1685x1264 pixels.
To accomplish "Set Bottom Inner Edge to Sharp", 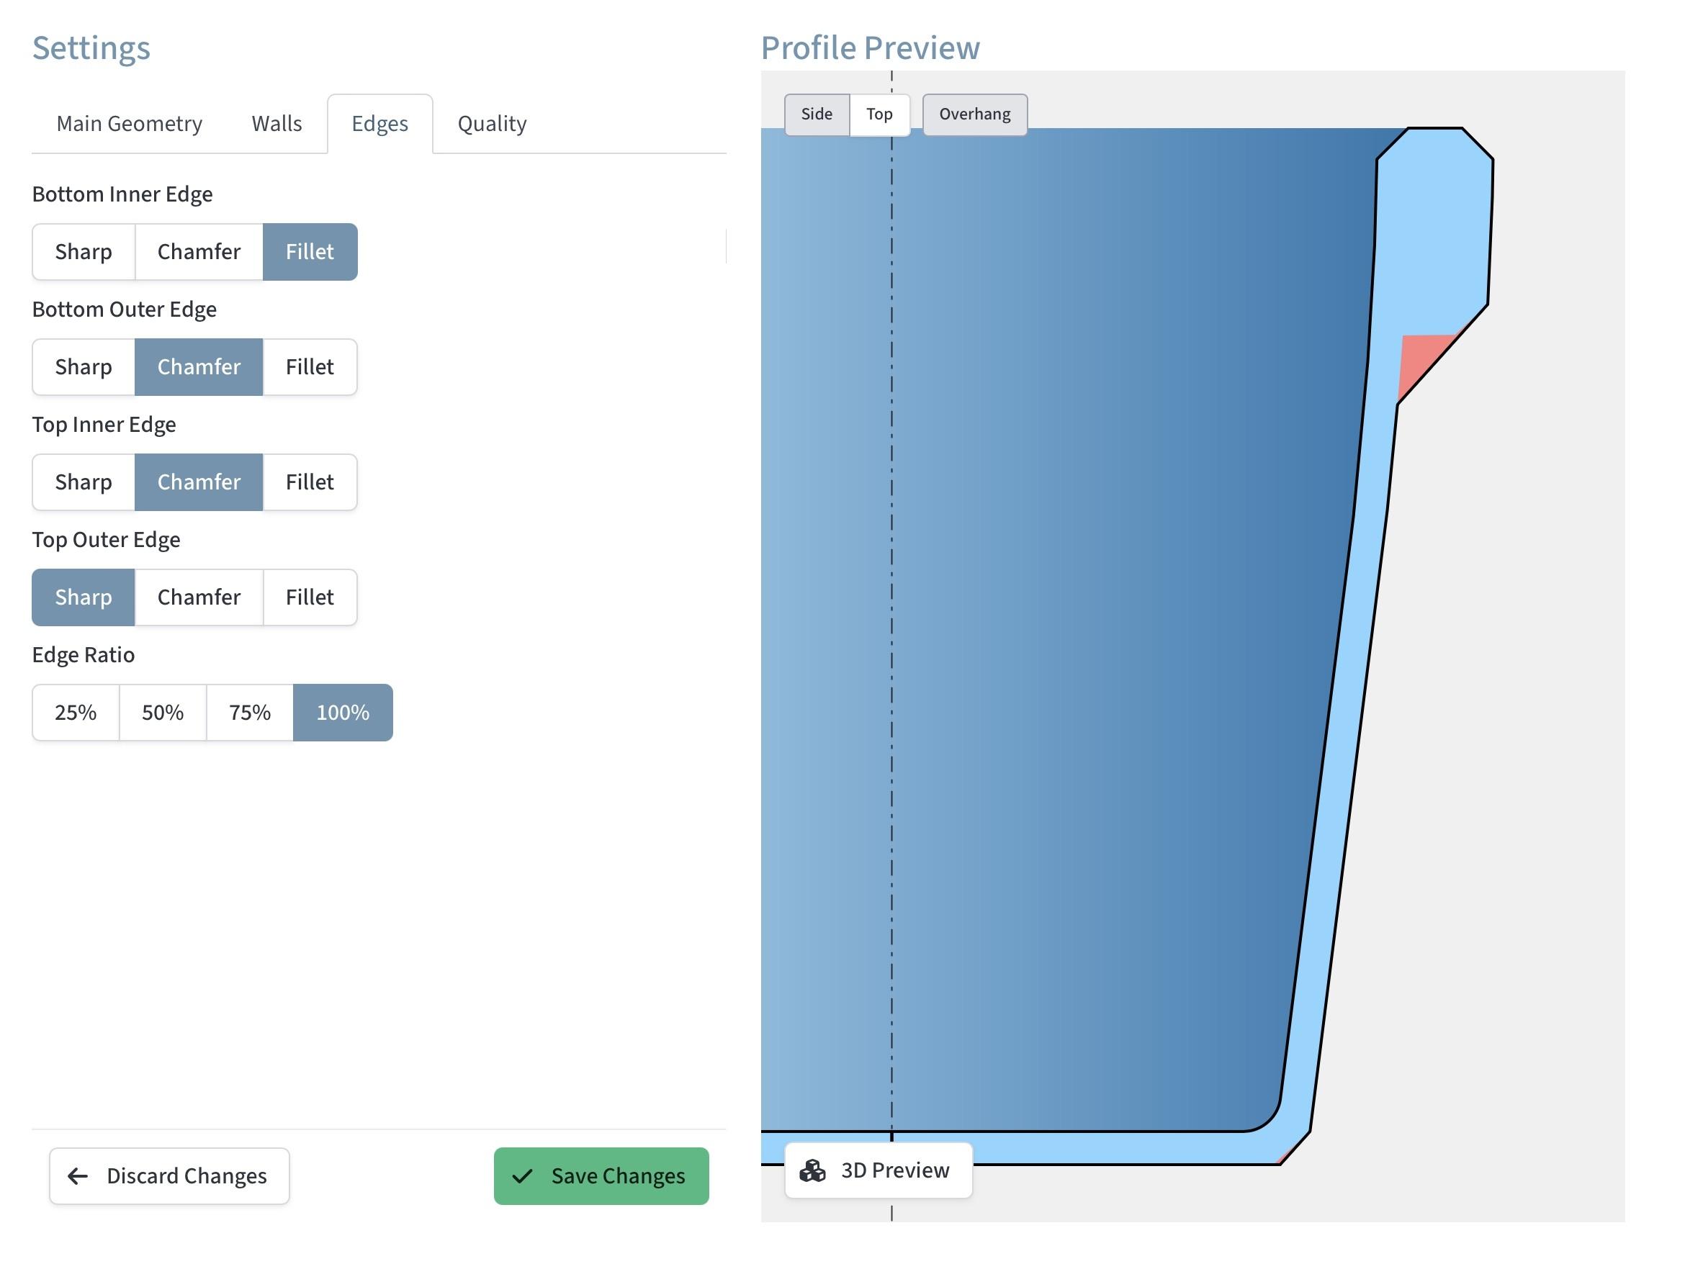I will tap(84, 252).
